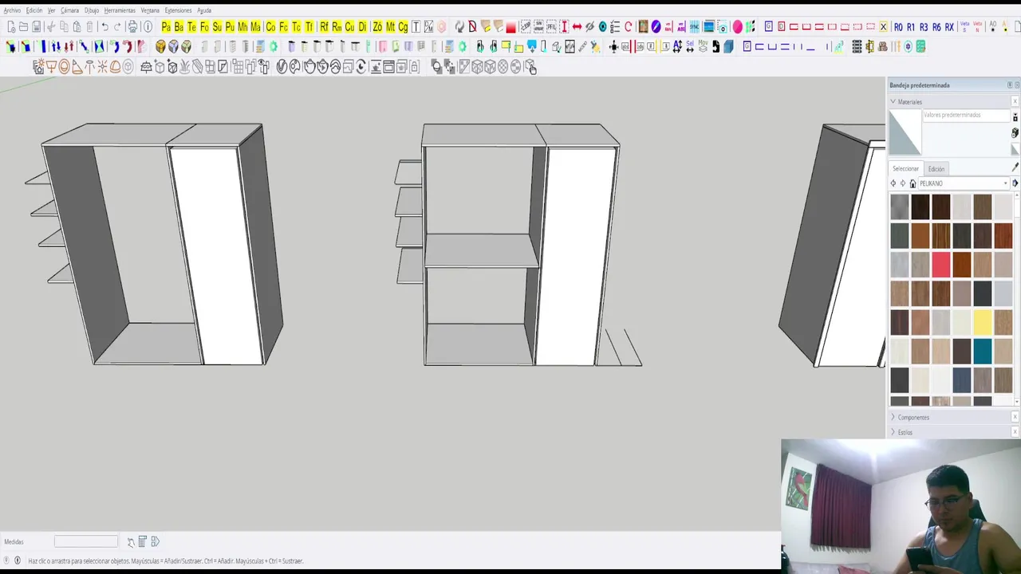Click the yellow 'Zó' plugin button
This screenshot has height=574, width=1021.
click(377, 26)
